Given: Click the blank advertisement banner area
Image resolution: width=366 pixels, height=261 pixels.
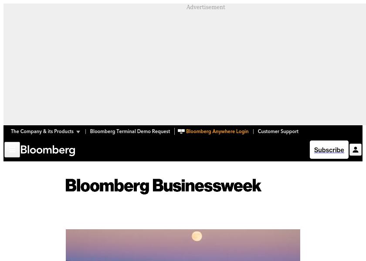Looking at the screenshot, I should tap(183, 65).
